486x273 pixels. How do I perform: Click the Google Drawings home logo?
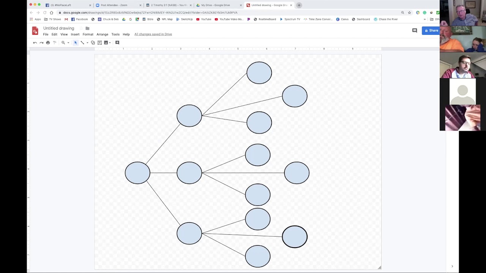pos(35,31)
